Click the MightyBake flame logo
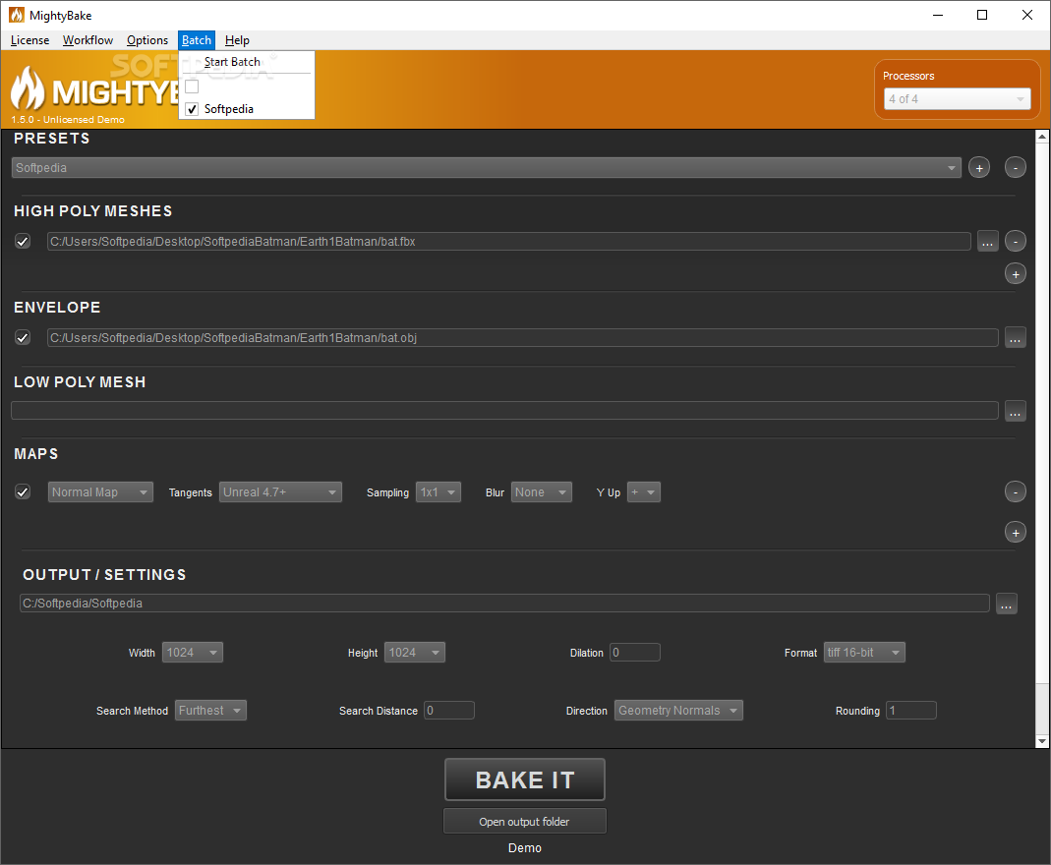Image resolution: width=1051 pixels, height=865 pixels. click(x=28, y=88)
